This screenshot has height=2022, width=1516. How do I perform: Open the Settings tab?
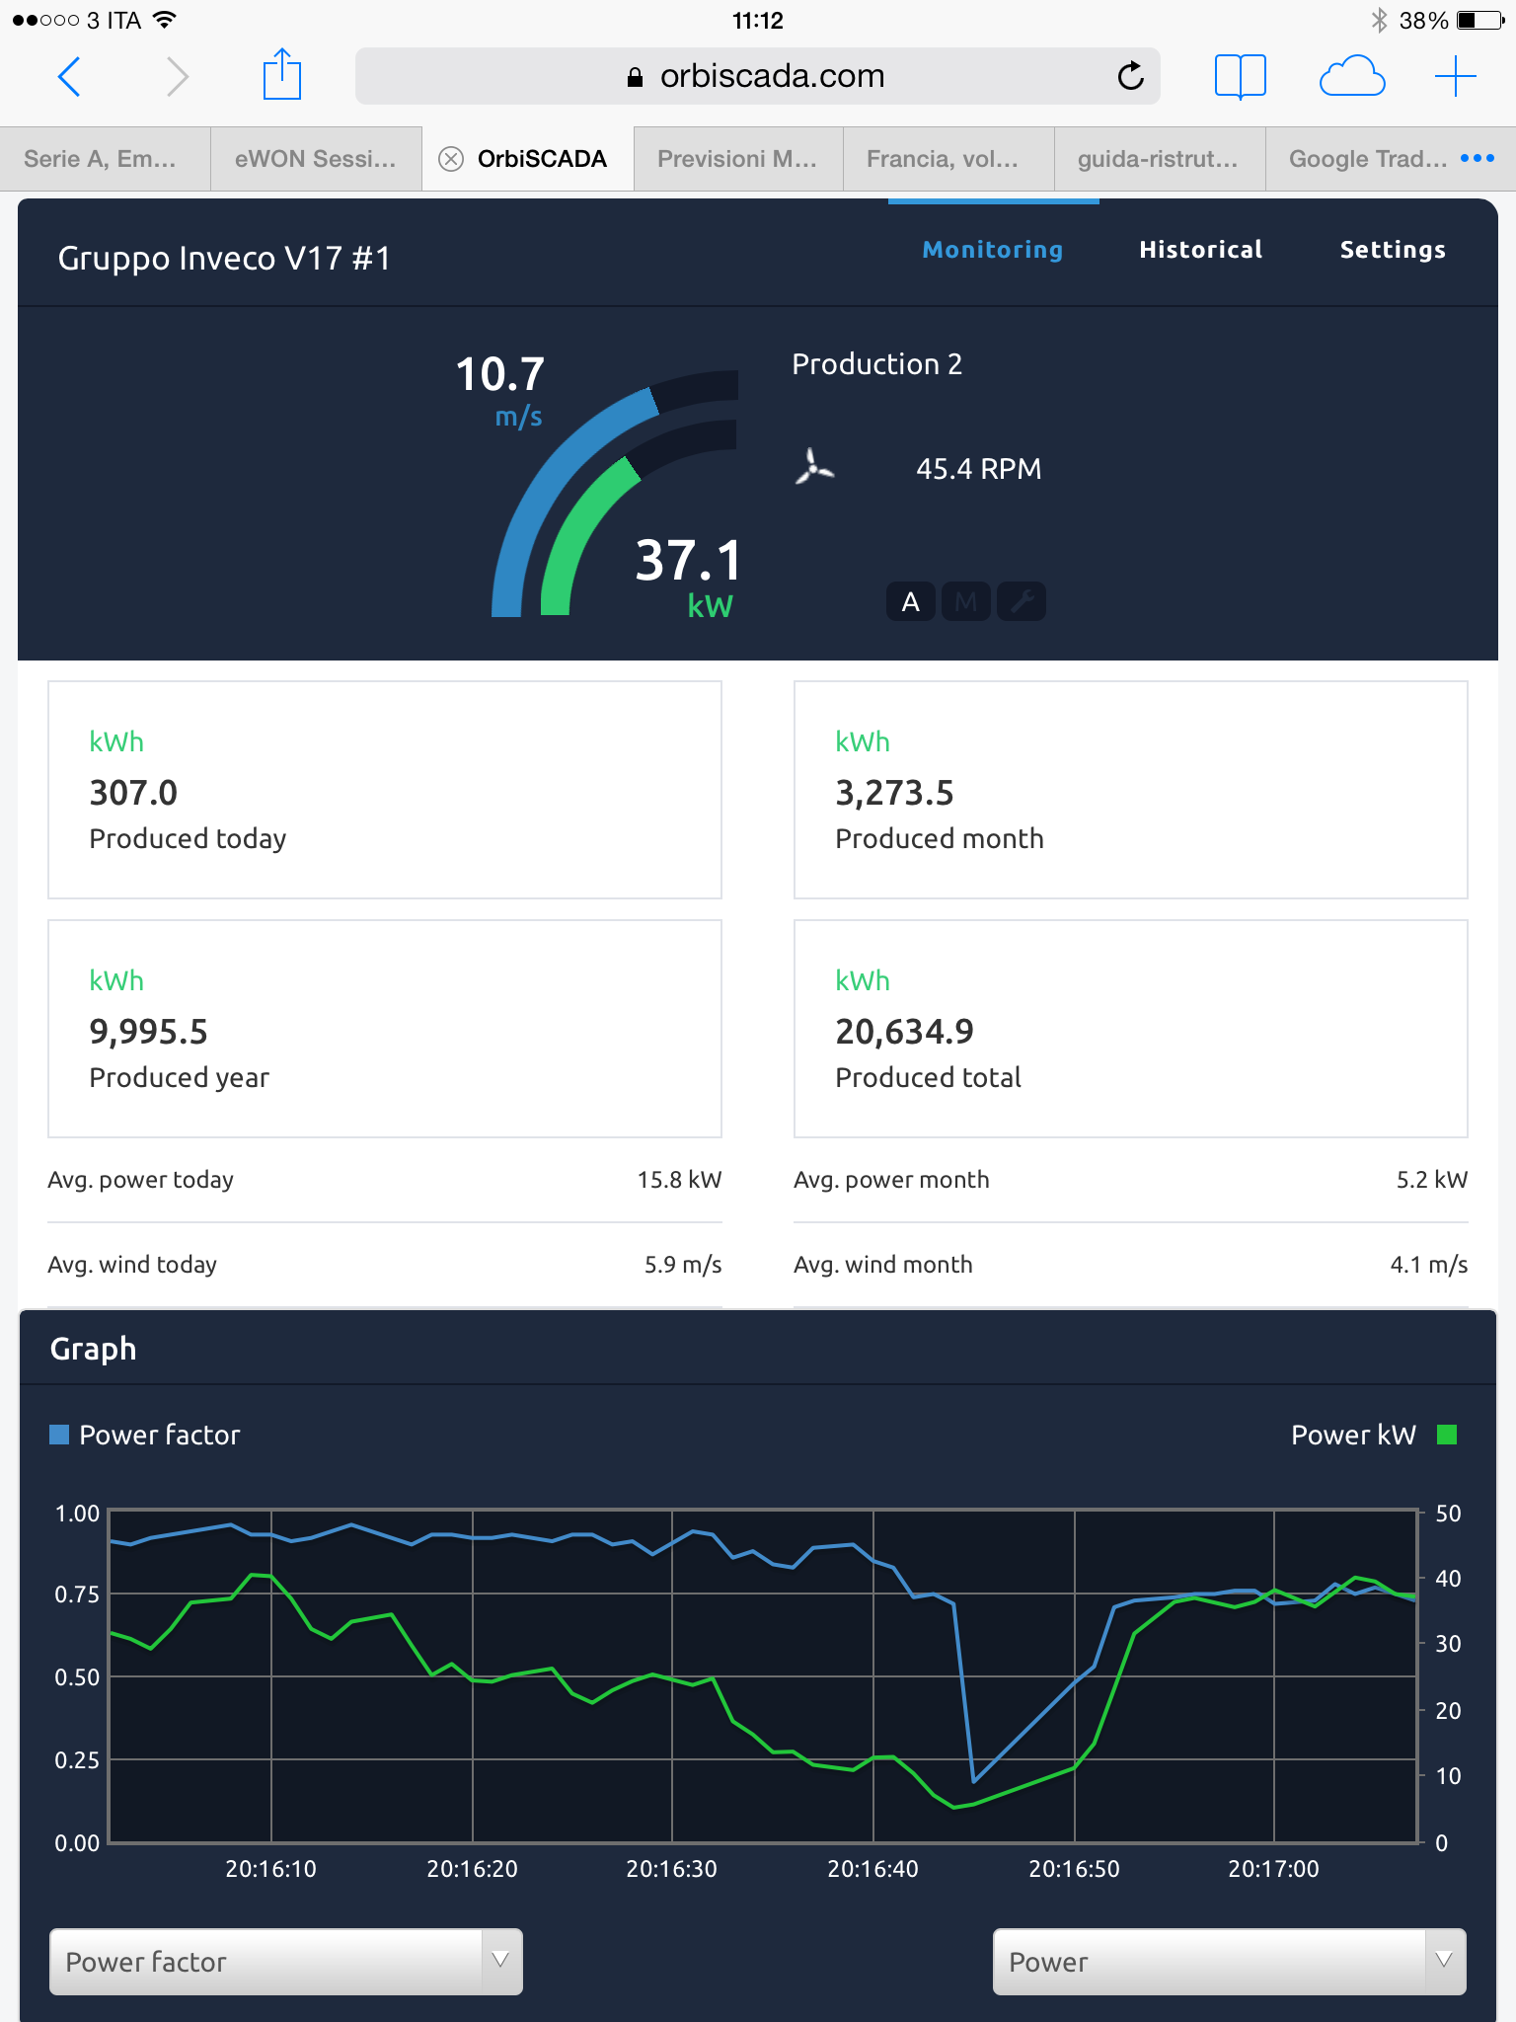click(x=1392, y=250)
